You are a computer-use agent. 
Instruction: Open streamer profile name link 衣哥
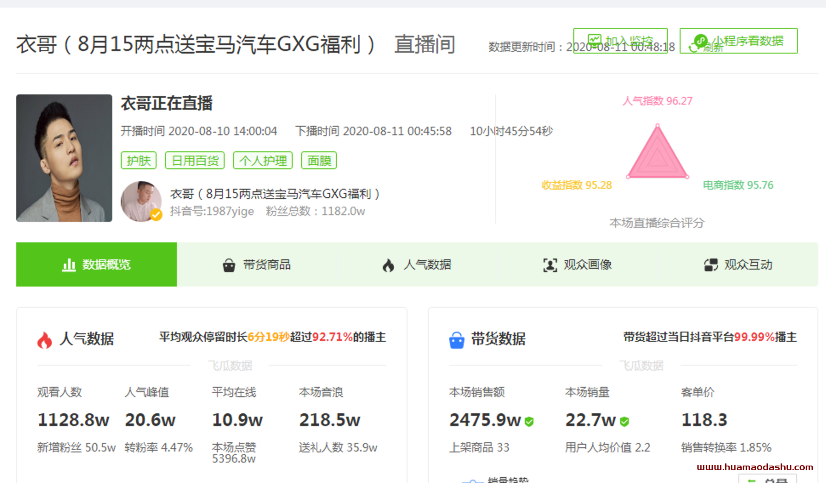pyautogui.click(x=275, y=194)
